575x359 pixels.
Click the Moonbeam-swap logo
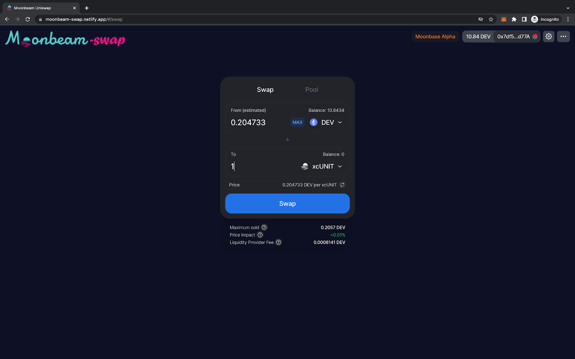coord(65,39)
